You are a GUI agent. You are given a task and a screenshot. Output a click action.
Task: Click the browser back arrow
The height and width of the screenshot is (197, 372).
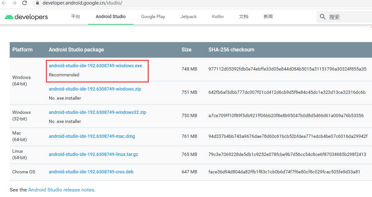[4, 3]
